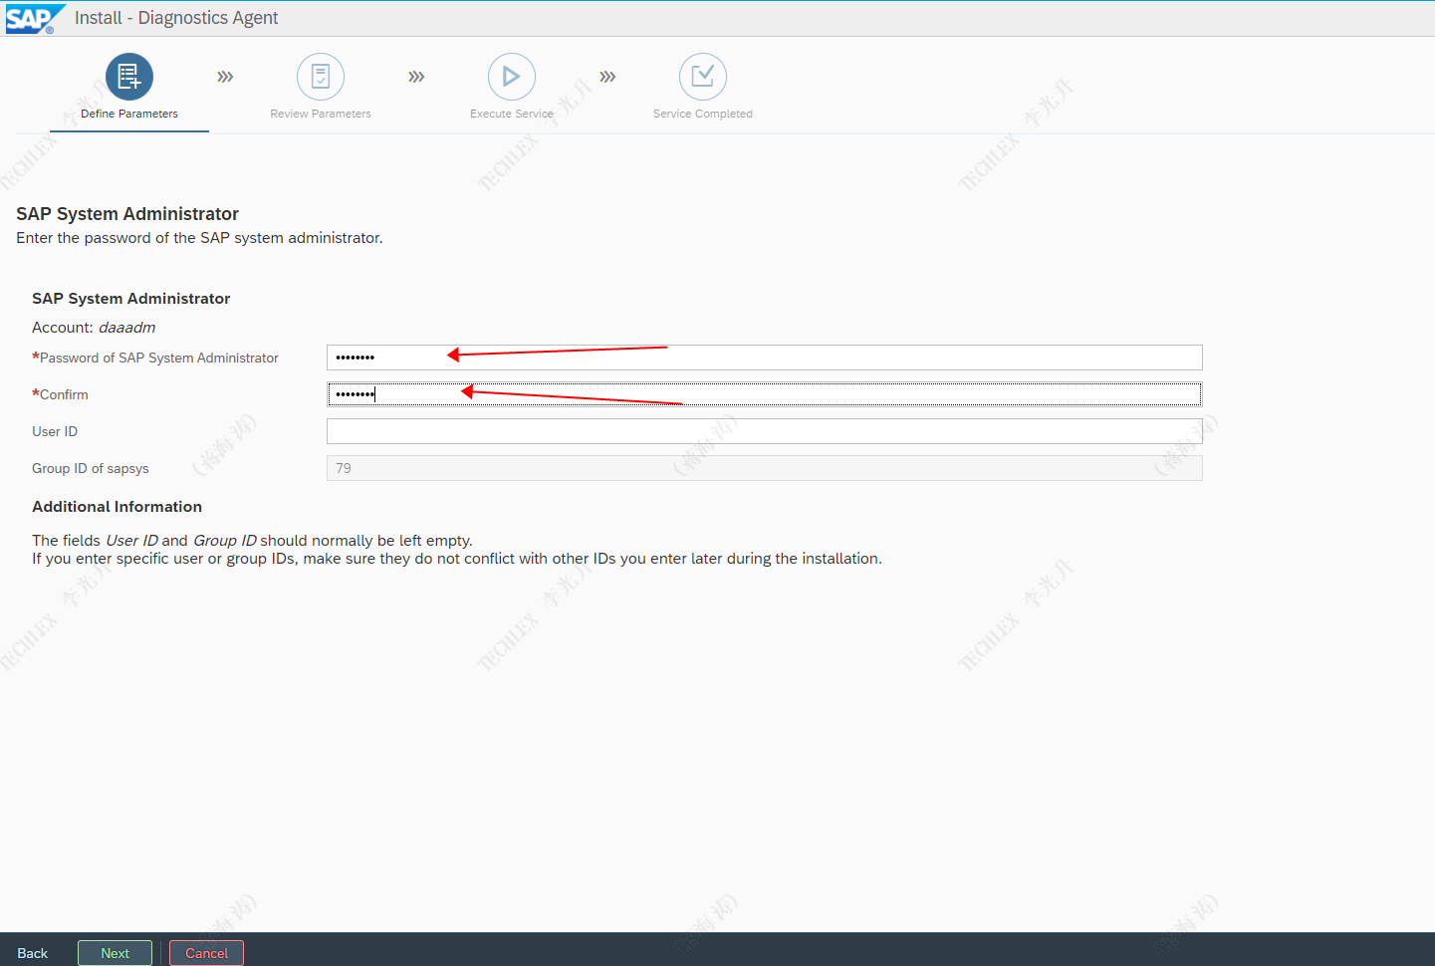Cancel the Diagnostics Agent installation
This screenshot has width=1435, height=966.
click(206, 953)
